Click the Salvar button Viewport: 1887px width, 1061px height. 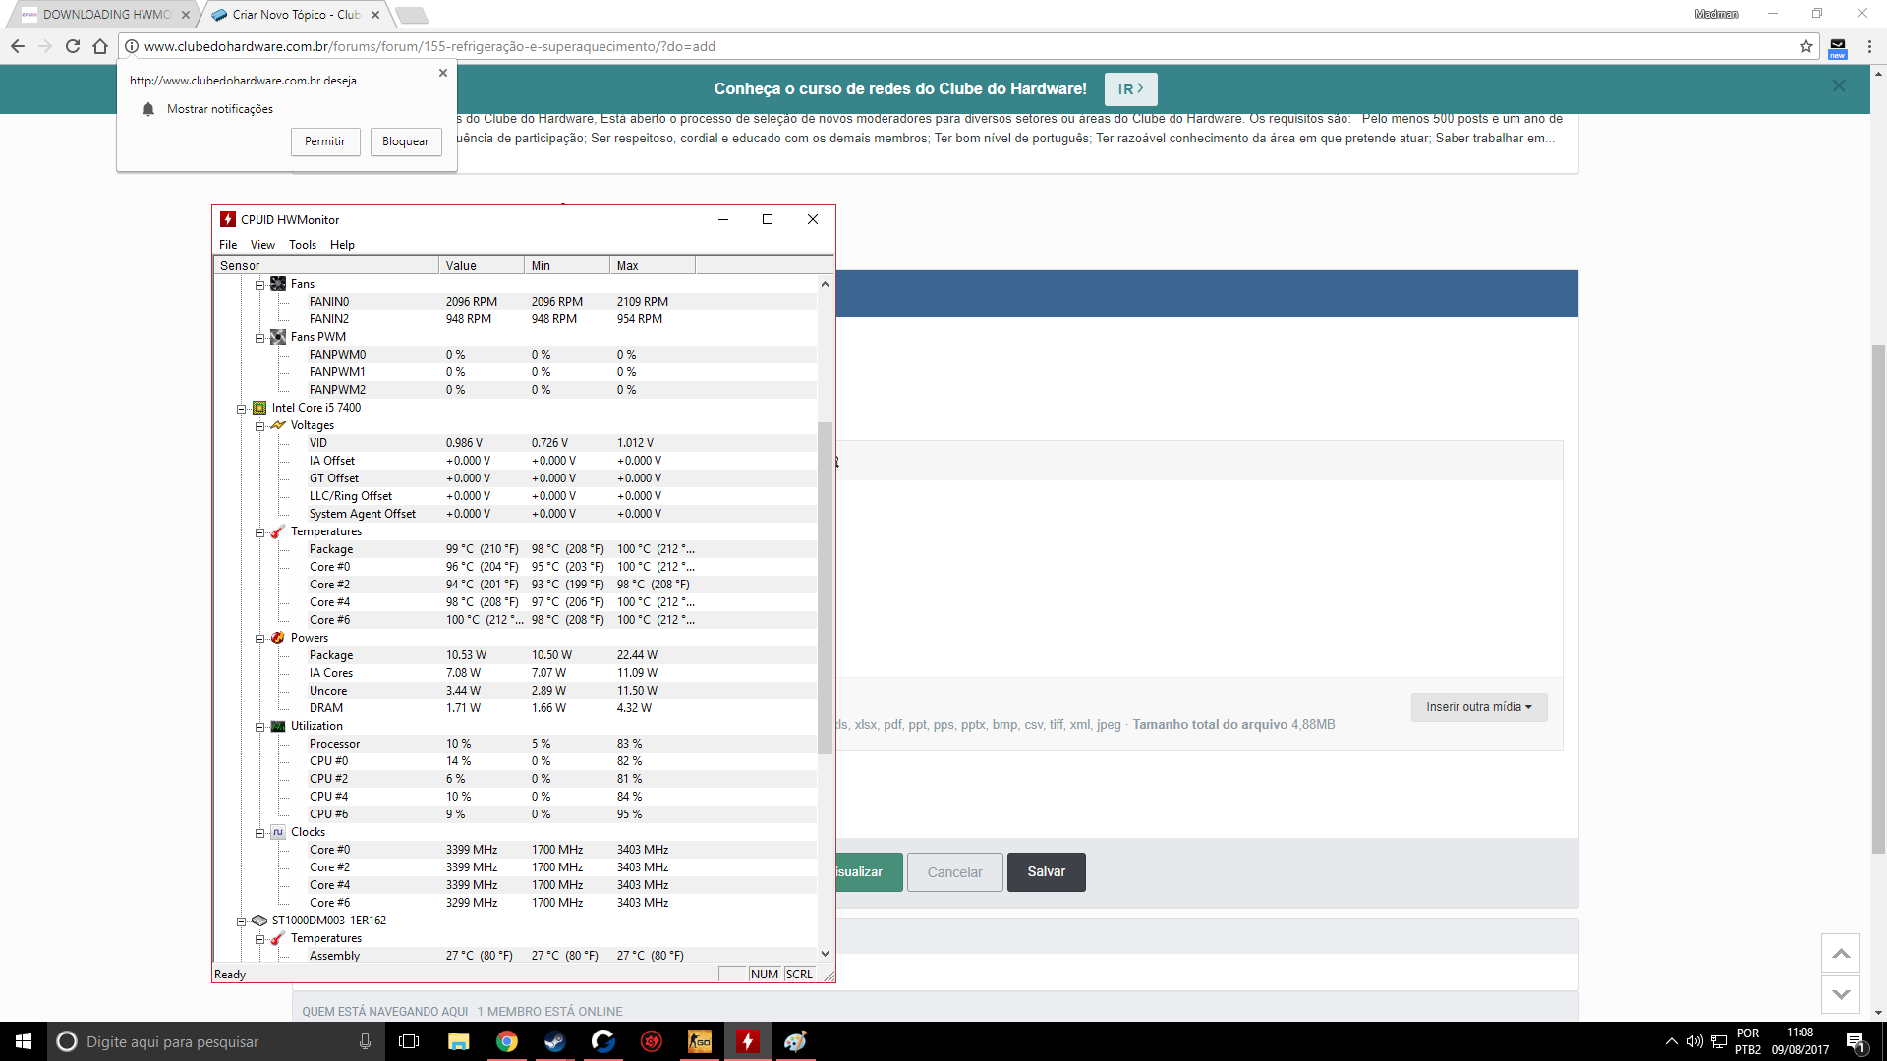[1047, 872]
